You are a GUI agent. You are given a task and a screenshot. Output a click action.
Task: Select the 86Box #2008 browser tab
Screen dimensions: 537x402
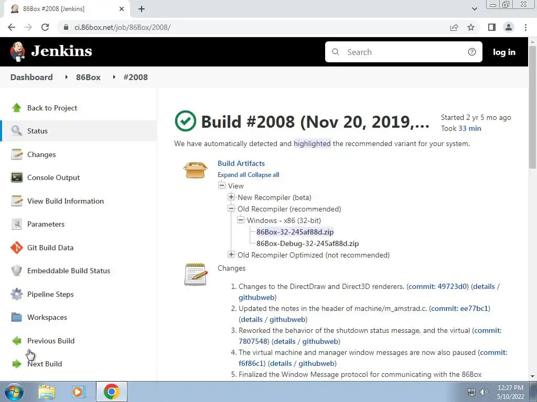67,9
